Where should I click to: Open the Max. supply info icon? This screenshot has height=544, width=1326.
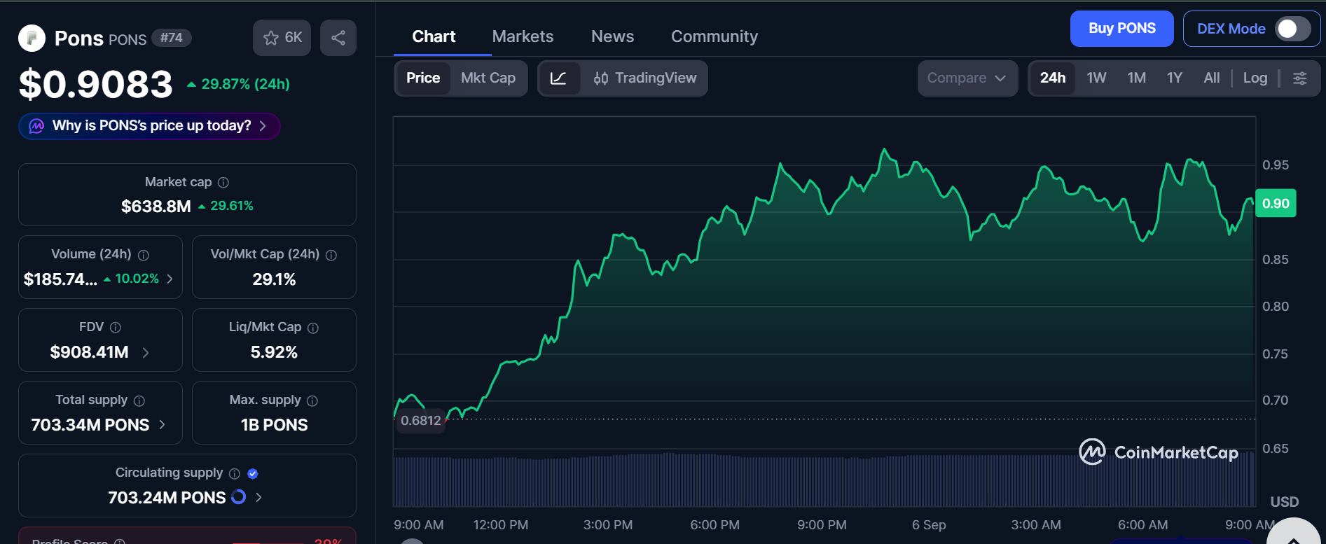click(312, 401)
